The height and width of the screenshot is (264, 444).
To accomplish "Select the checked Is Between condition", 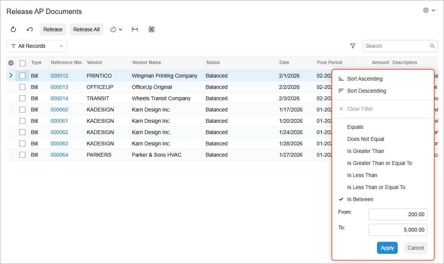I will click(360, 199).
